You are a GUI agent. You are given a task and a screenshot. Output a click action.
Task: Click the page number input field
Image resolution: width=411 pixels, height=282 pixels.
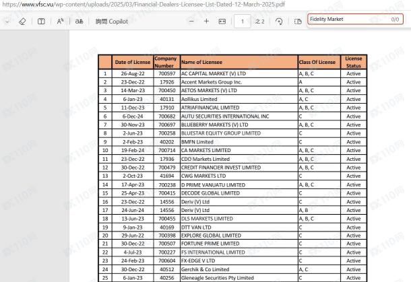[x=242, y=22]
